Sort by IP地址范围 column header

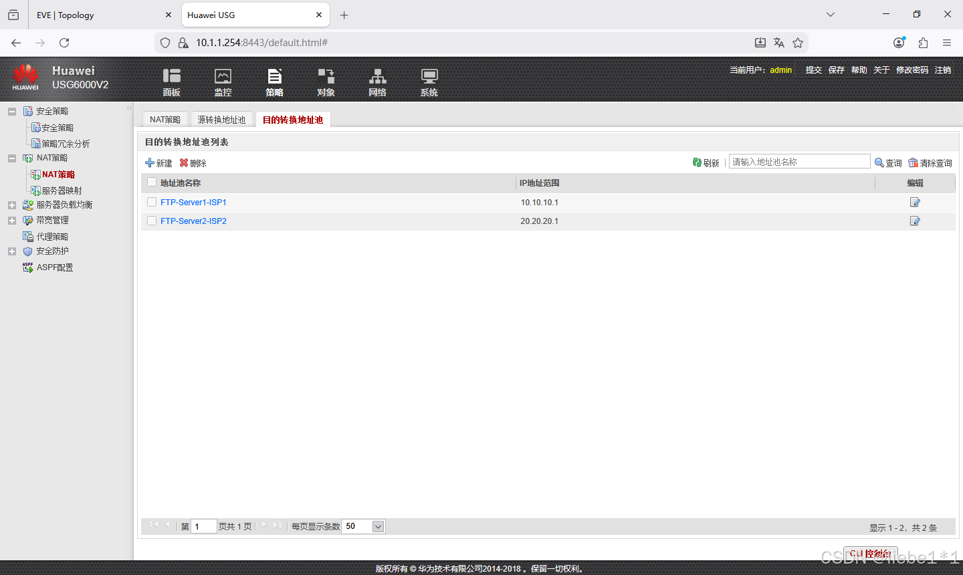click(x=540, y=183)
